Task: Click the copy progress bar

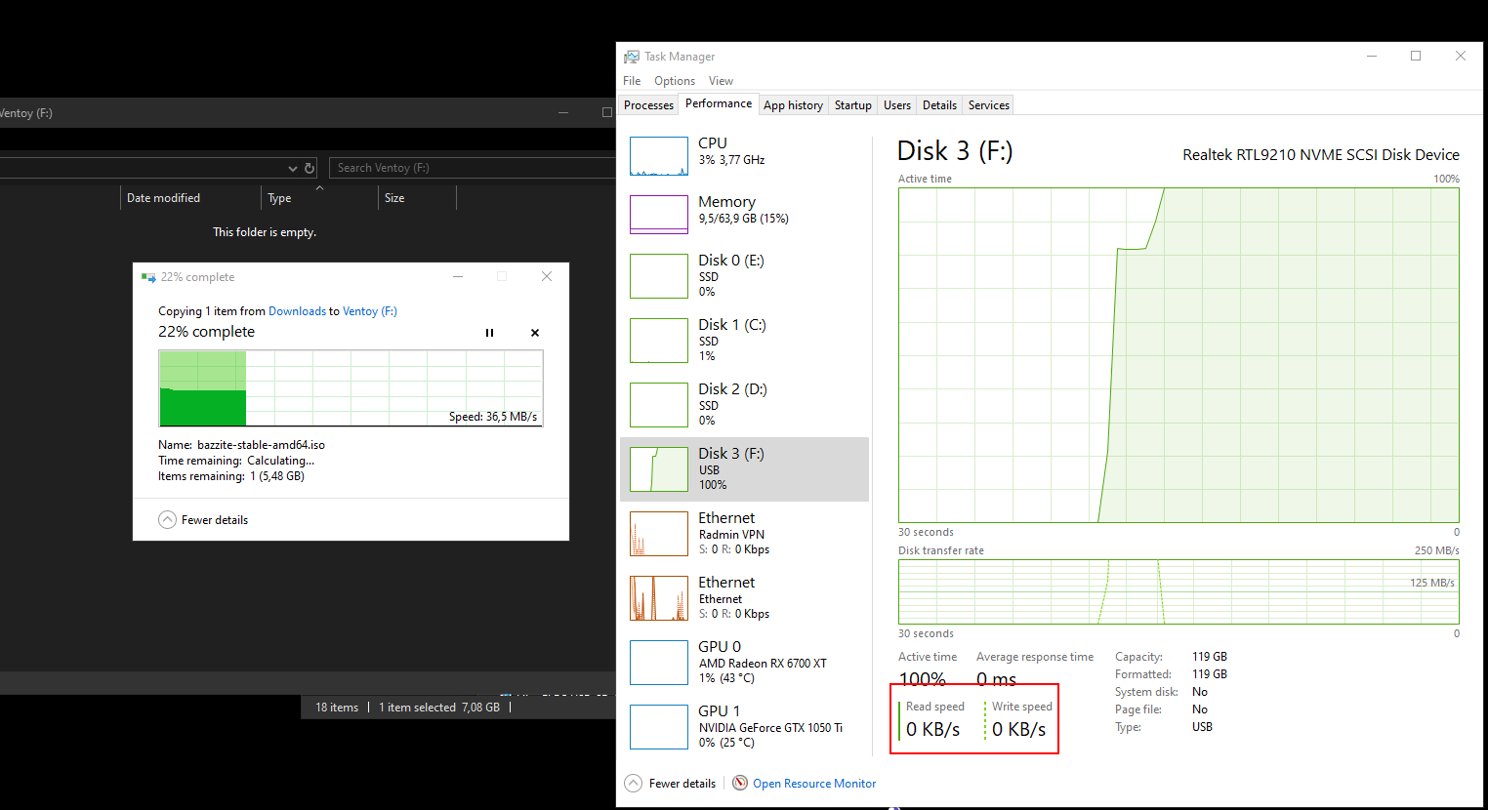Action: click(351, 388)
